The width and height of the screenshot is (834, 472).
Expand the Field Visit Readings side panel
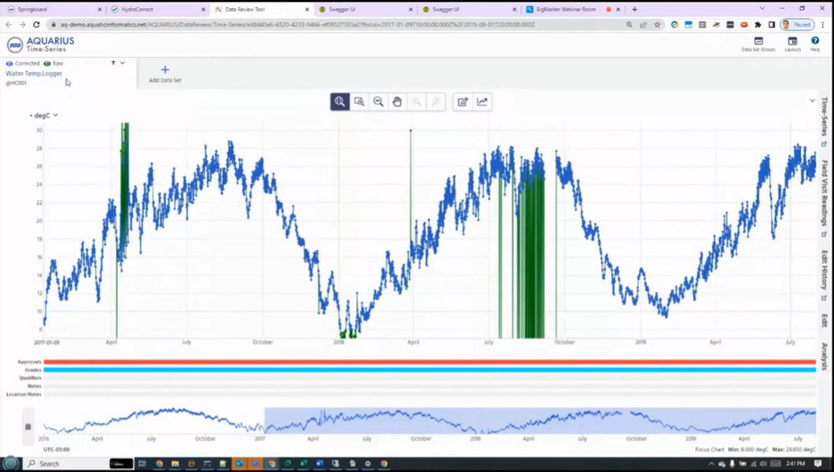[x=824, y=199]
